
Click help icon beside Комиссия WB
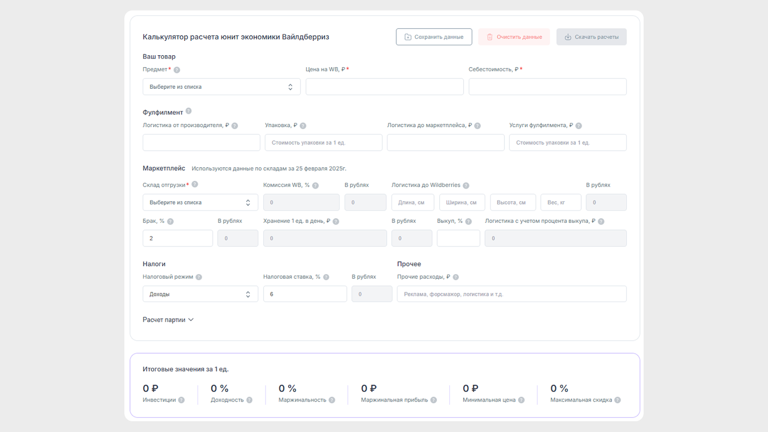(x=315, y=185)
